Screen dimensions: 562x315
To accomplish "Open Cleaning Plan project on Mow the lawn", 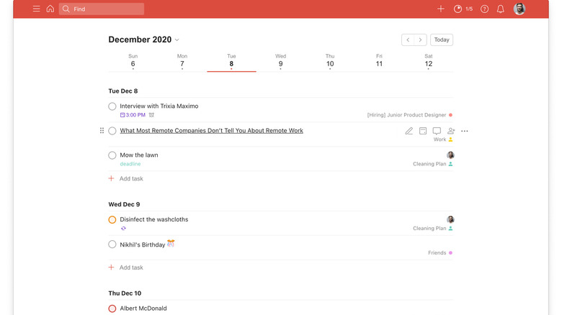I will pyautogui.click(x=432, y=164).
